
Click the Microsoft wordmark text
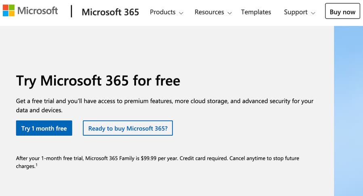38,11
